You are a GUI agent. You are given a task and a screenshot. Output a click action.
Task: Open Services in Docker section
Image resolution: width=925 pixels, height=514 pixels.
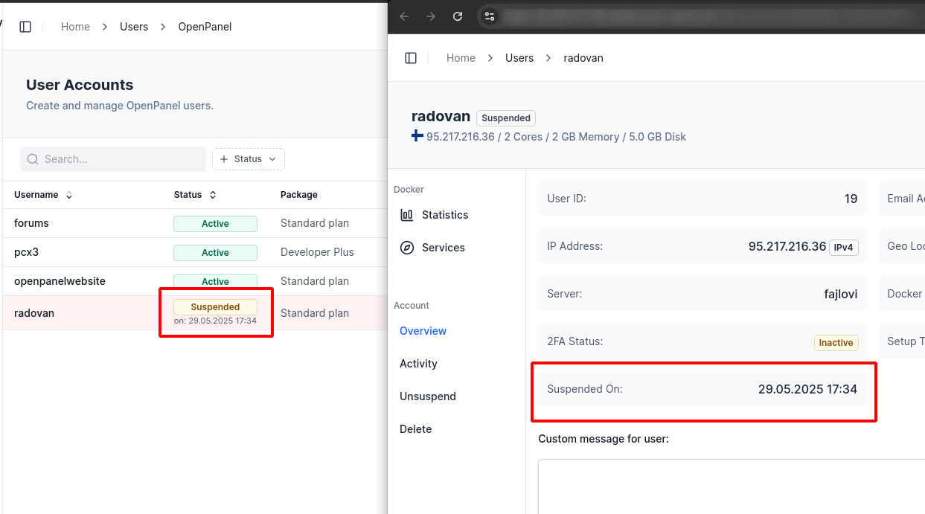coord(444,248)
